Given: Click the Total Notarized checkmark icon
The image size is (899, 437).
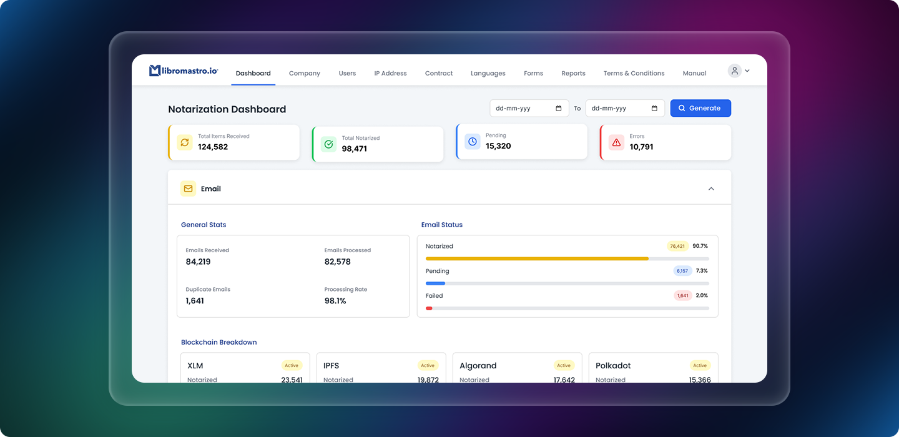Looking at the screenshot, I should 328,144.
